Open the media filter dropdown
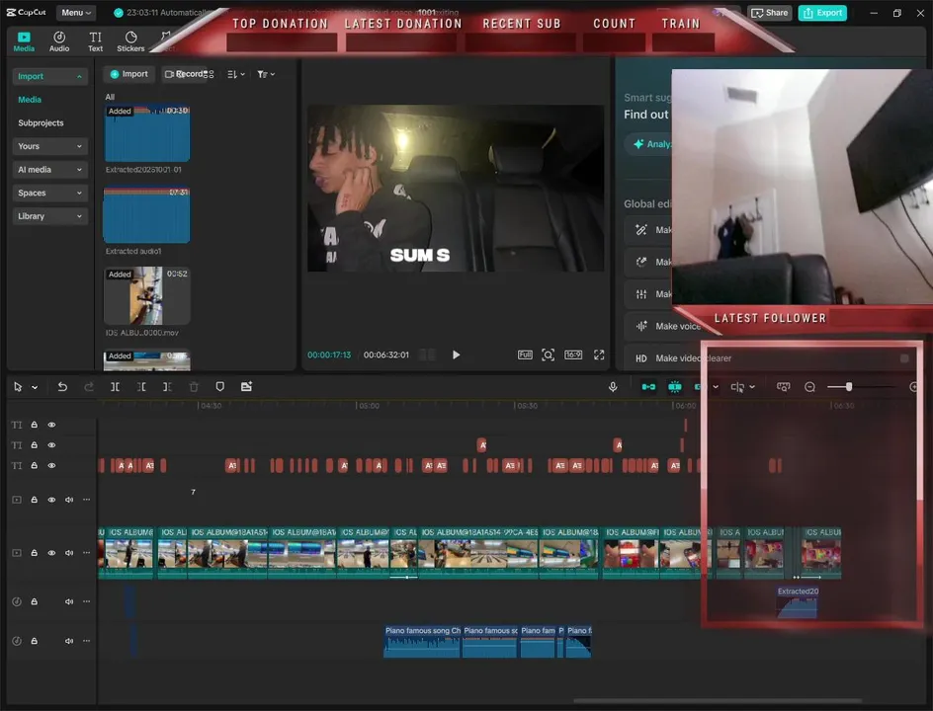 (x=266, y=74)
